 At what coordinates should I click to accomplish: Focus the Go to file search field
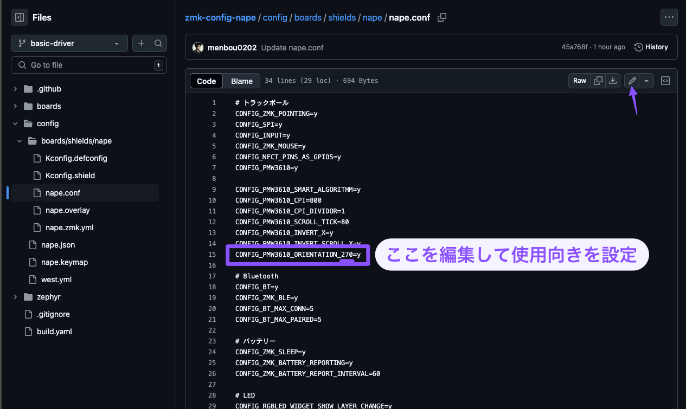(89, 65)
